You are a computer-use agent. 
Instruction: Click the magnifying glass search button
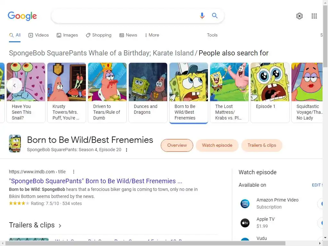(x=215, y=16)
